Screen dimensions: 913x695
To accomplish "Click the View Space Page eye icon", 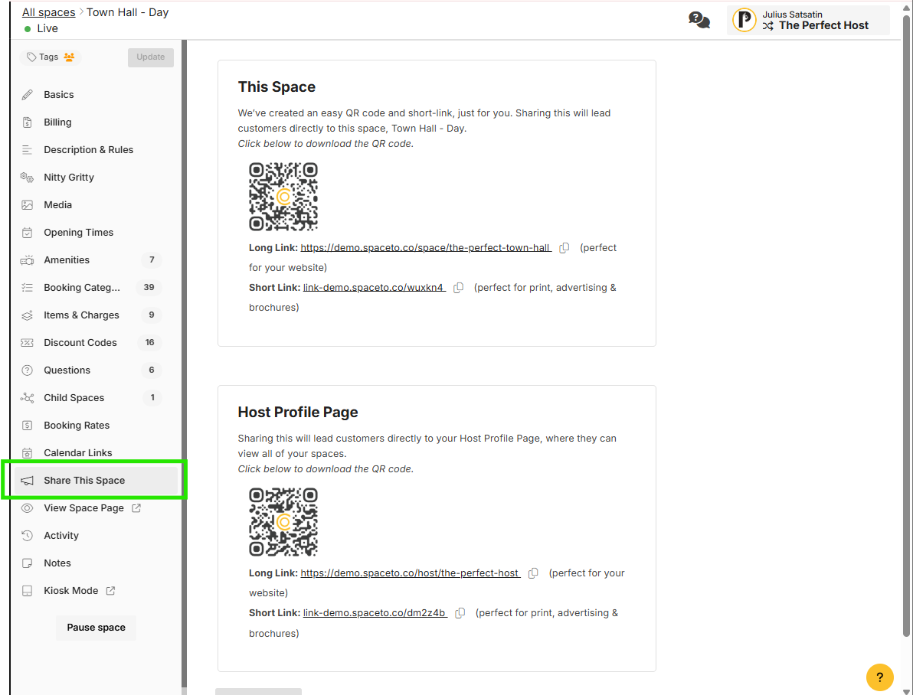I will click(28, 508).
